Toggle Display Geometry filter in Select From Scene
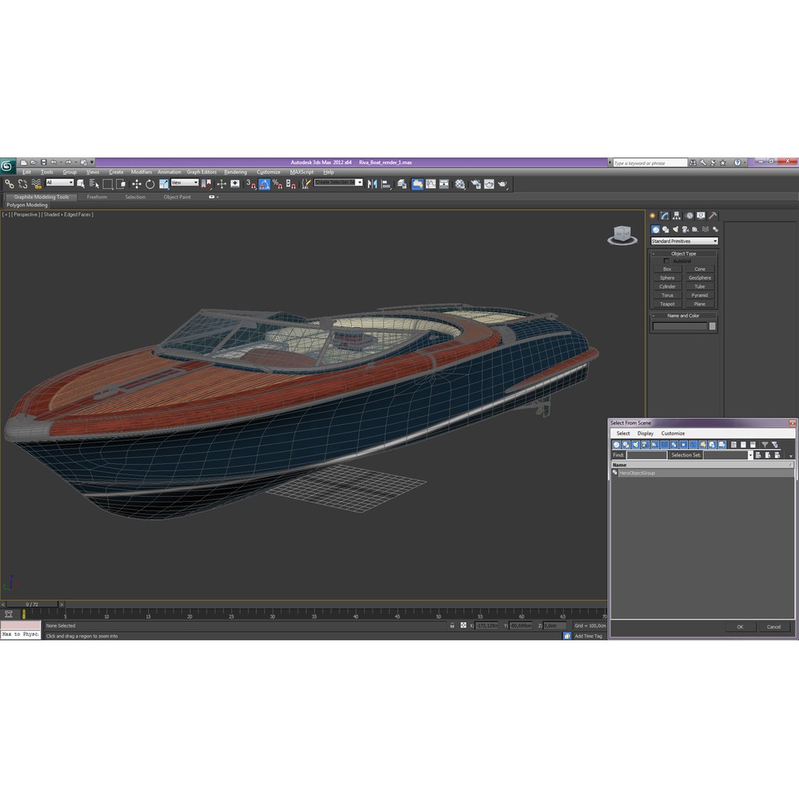 616,445
